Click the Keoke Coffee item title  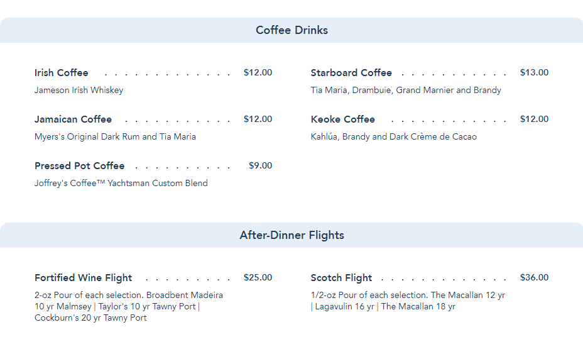(343, 119)
